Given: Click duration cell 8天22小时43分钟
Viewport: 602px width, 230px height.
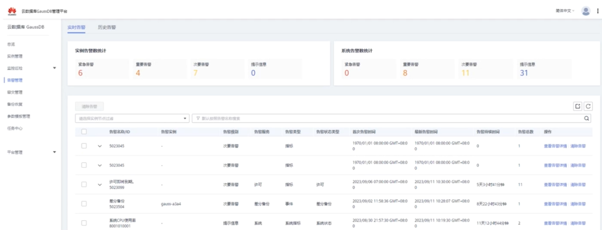Looking at the screenshot, I should [x=492, y=204].
